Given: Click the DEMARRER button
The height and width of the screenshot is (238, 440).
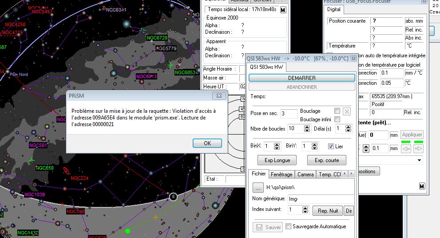Looking at the screenshot, I should [301, 78].
